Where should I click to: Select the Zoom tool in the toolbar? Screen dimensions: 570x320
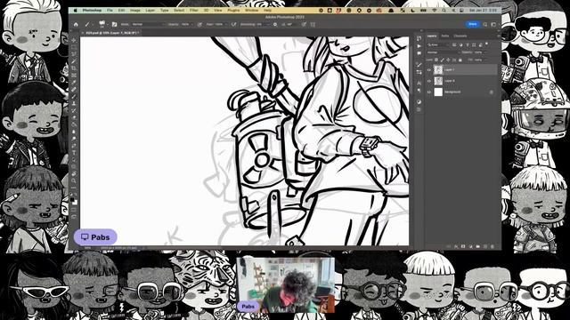pos(74,180)
